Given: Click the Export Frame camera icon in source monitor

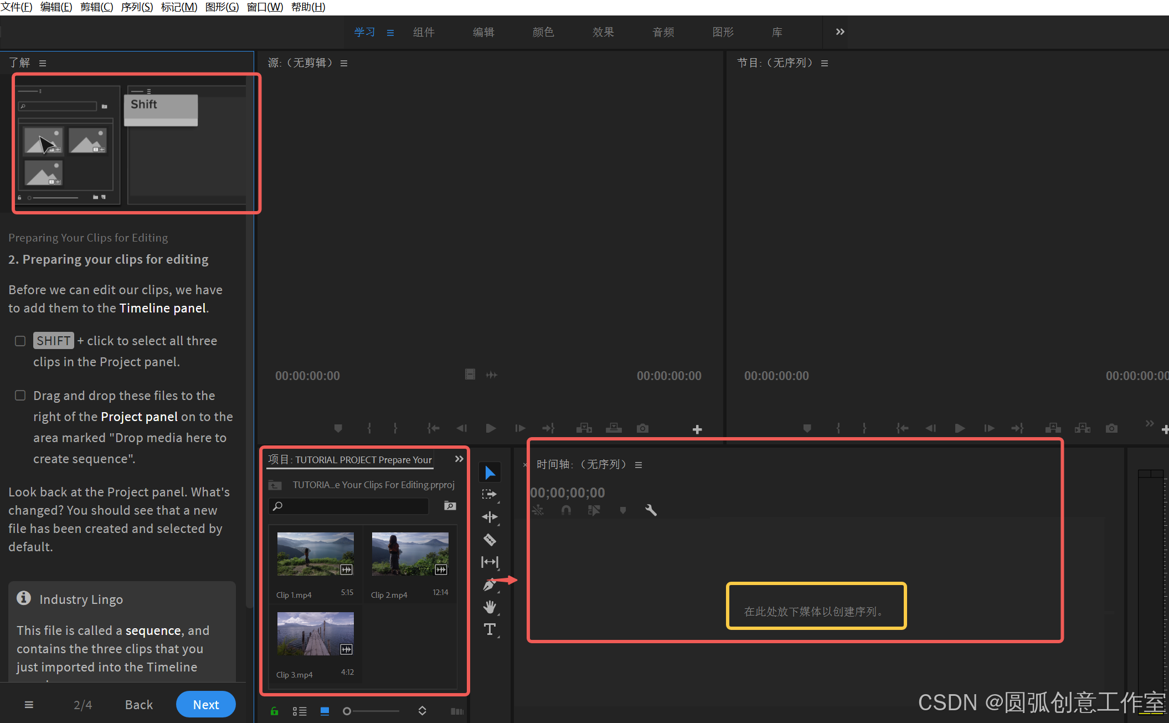Looking at the screenshot, I should [x=642, y=428].
